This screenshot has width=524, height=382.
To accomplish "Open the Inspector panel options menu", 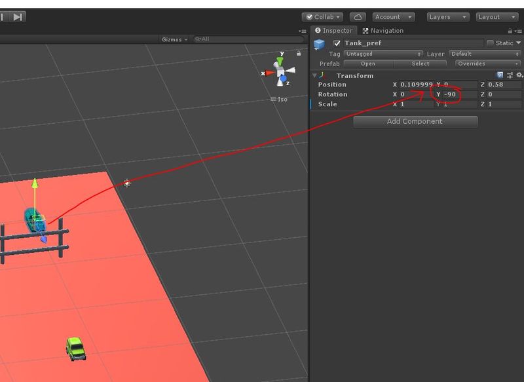I will click(518, 31).
